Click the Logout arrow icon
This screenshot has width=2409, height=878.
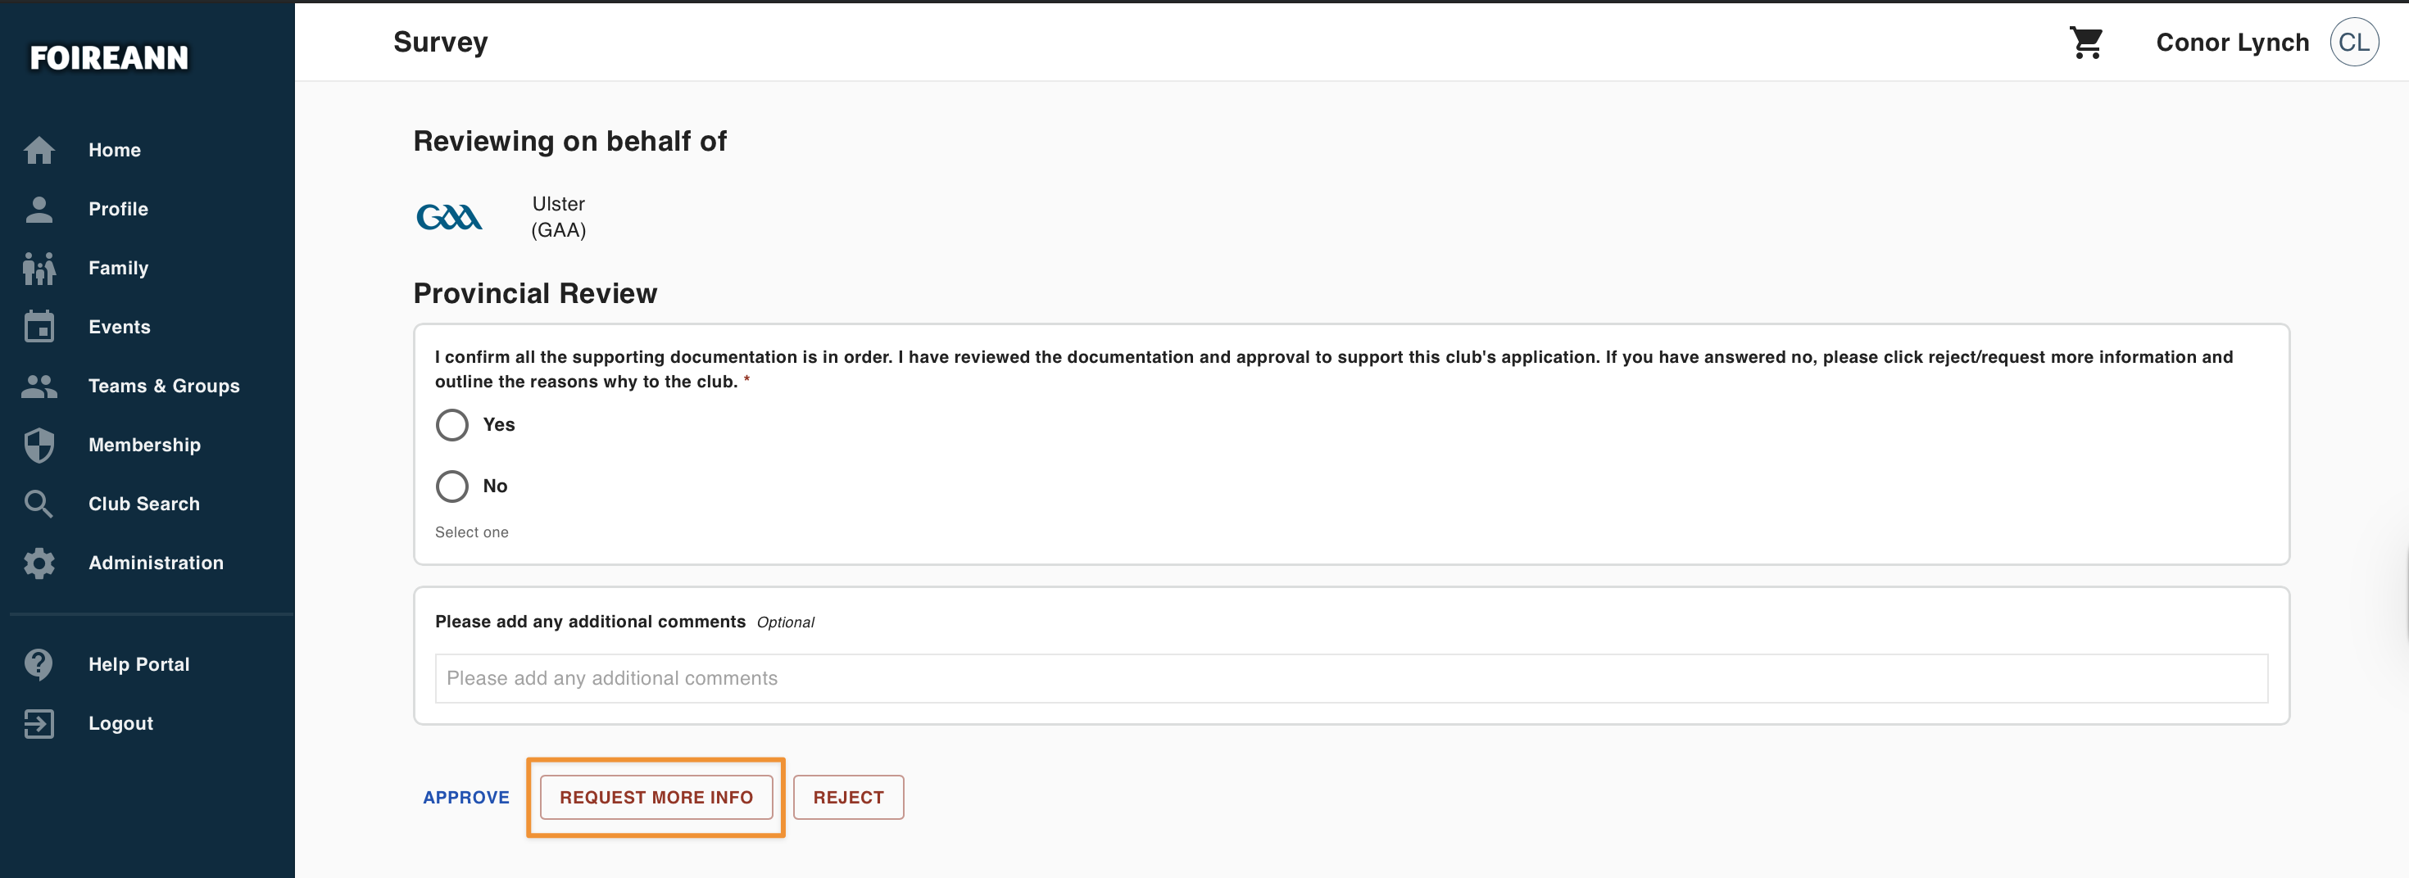[x=39, y=724]
